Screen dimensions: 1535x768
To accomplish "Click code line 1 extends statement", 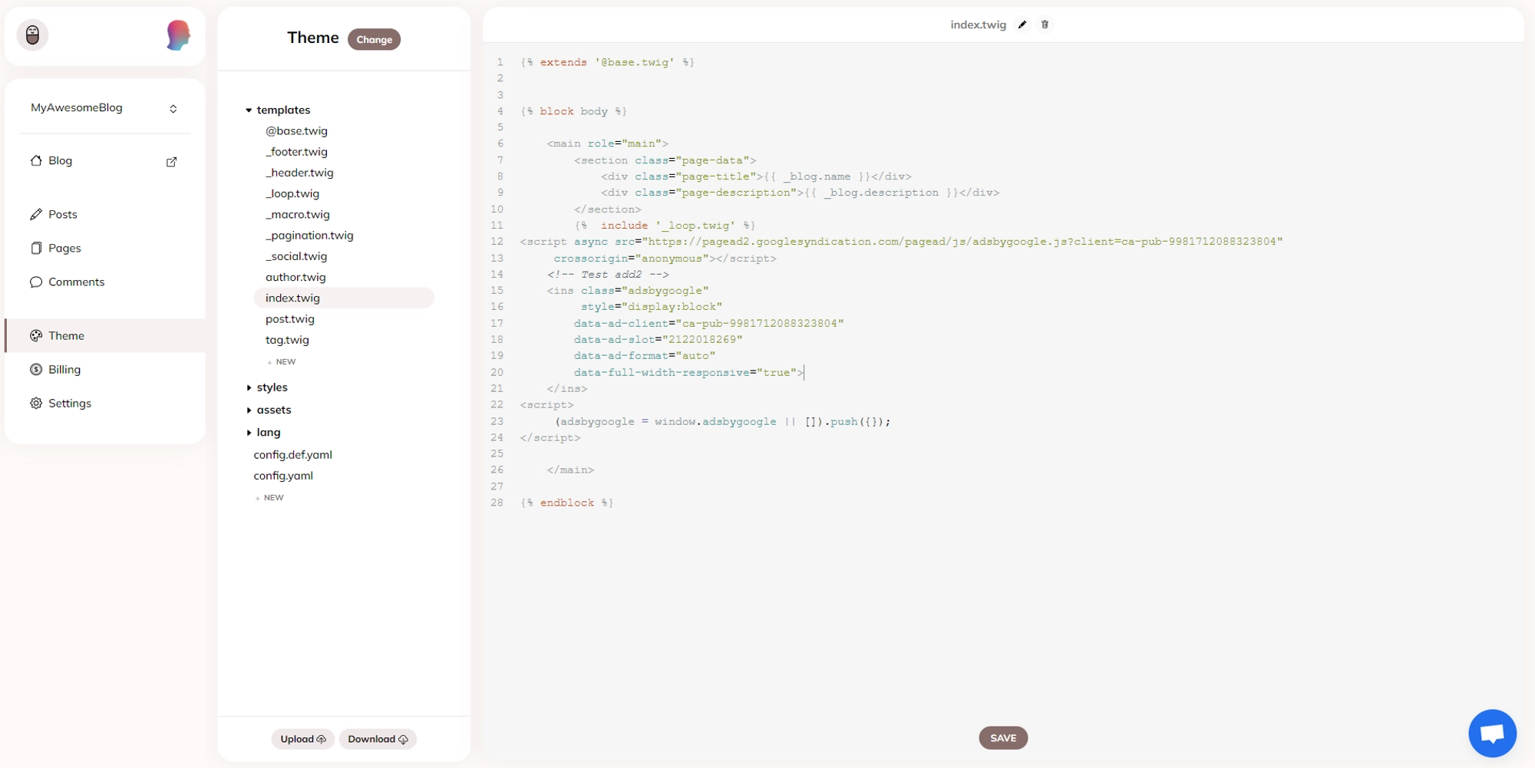I will (607, 63).
